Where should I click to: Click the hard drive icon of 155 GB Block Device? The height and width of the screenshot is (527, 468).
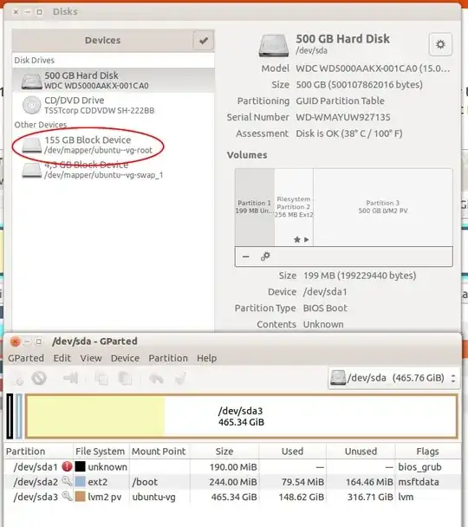(x=31, y=146)
